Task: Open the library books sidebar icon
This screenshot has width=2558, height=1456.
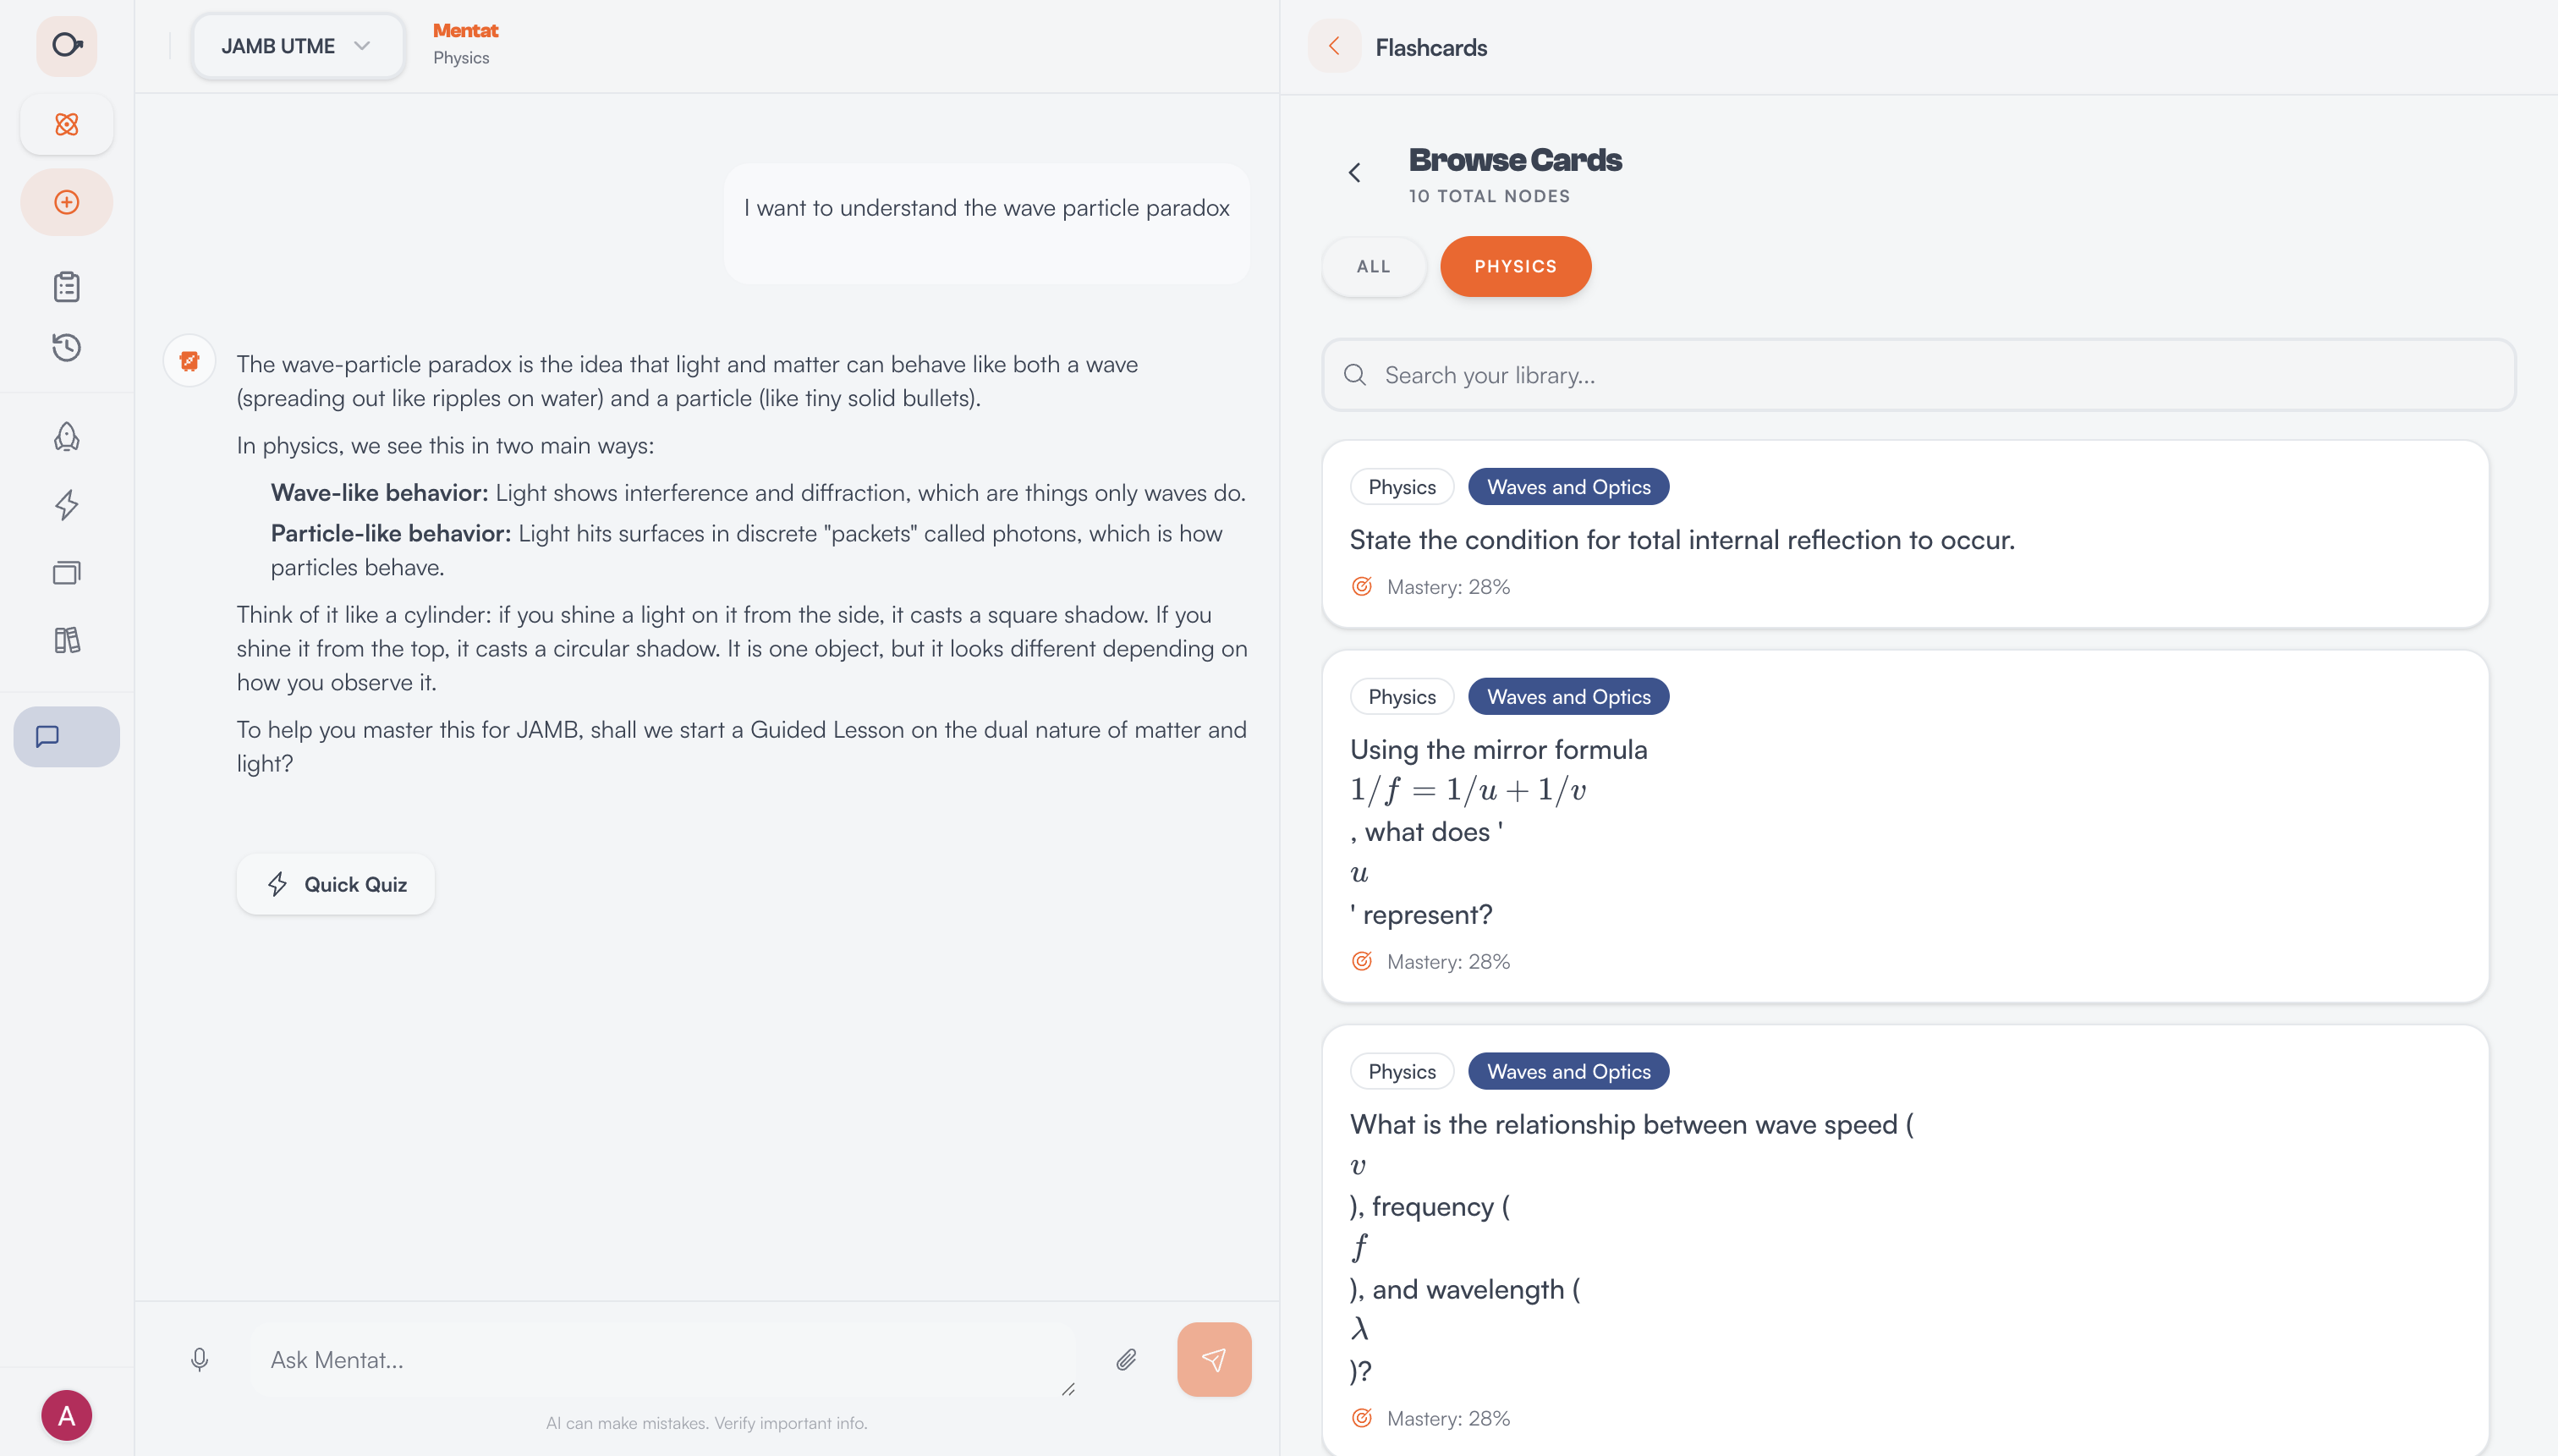Action: [x=66, y=640]
